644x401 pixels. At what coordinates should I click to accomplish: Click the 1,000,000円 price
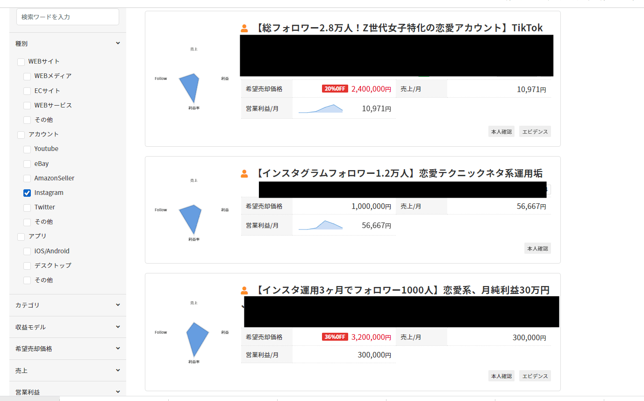pos(371,206)
